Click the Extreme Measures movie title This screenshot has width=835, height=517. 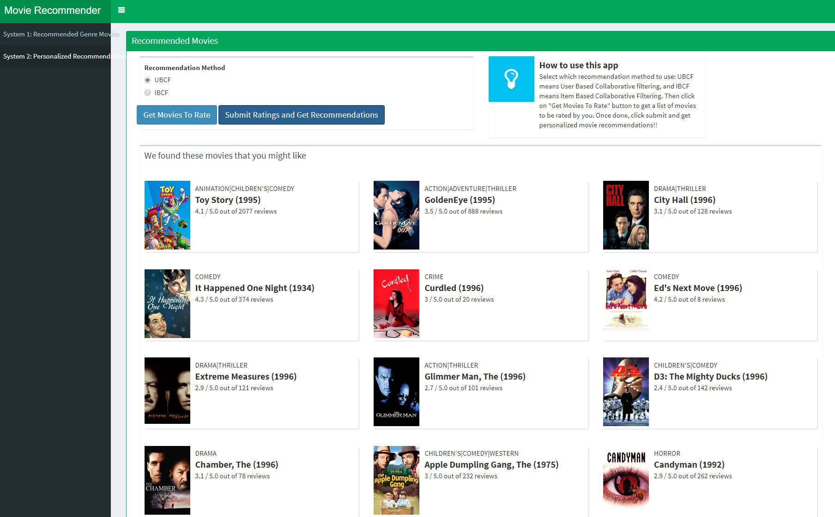click(x=246, y=376)
